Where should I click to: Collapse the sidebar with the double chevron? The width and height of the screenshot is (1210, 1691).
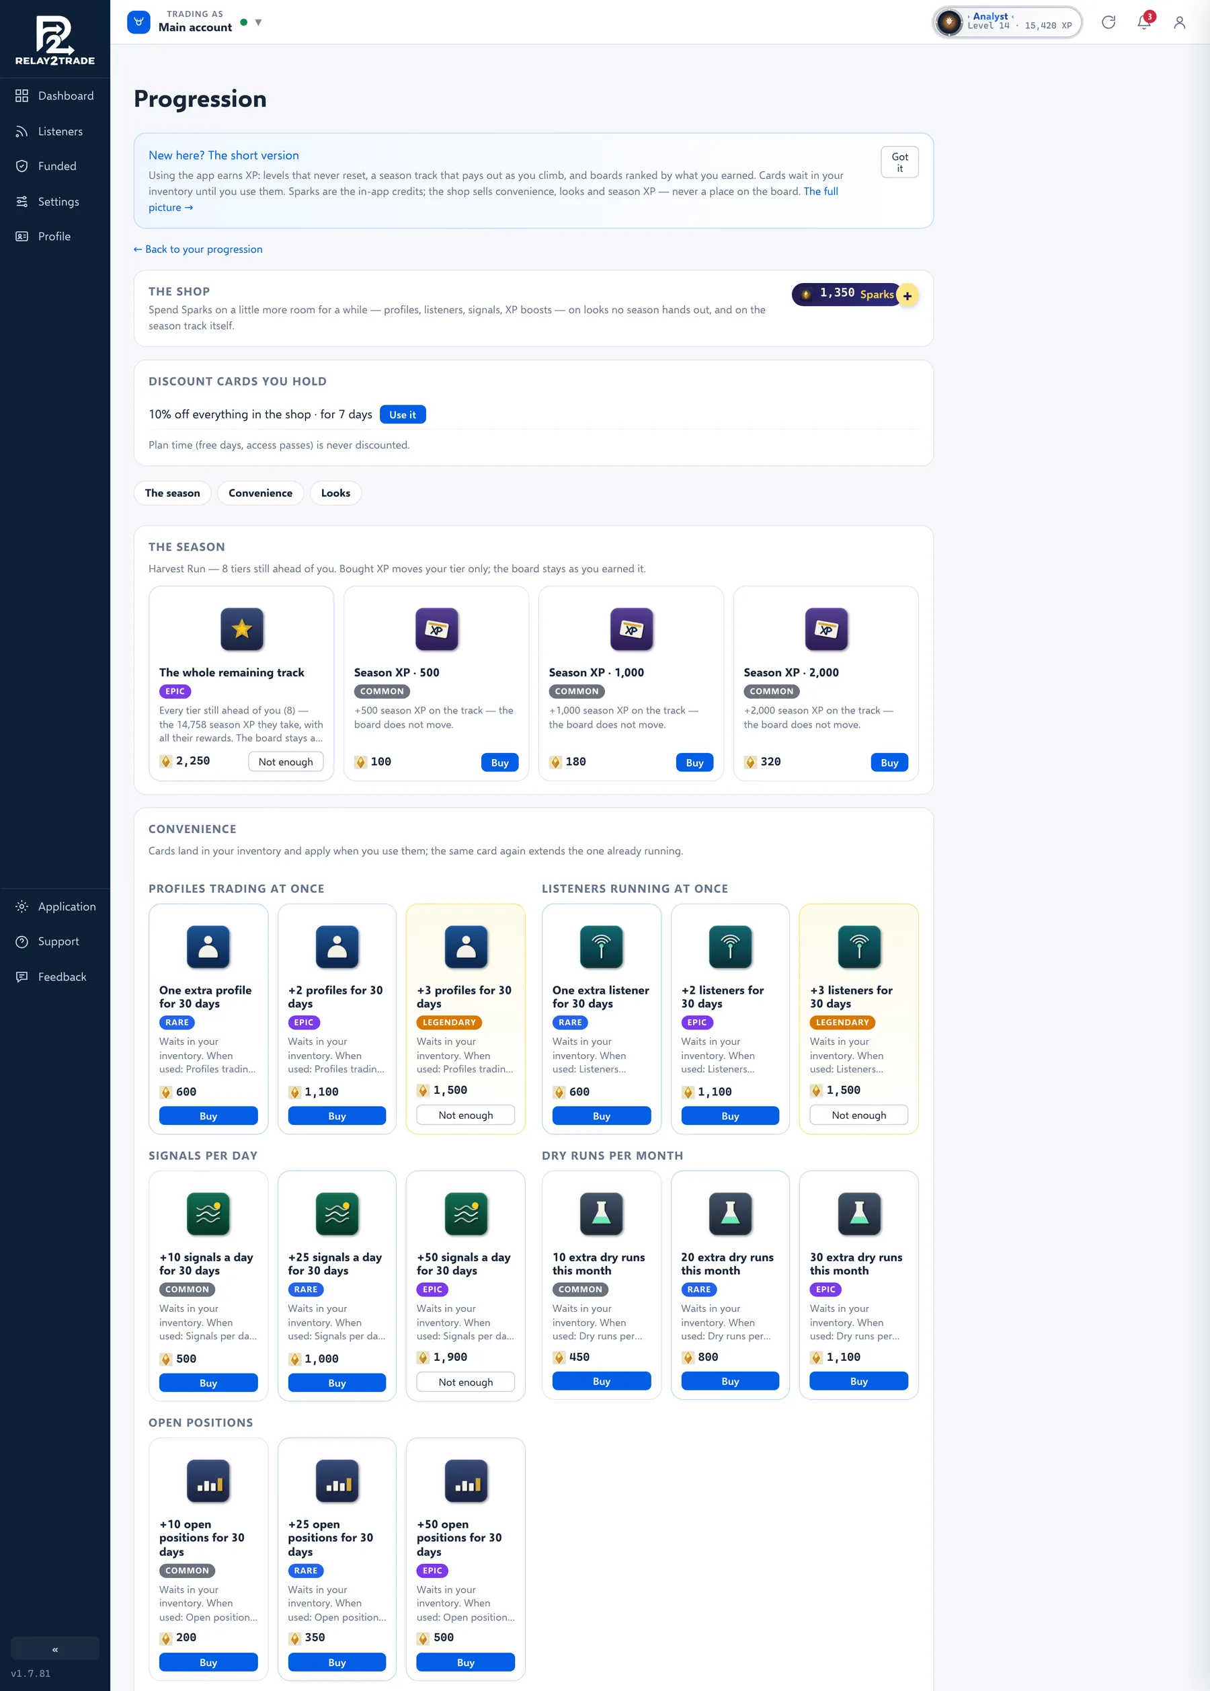pyautogui.click(x=55, y=1649)
